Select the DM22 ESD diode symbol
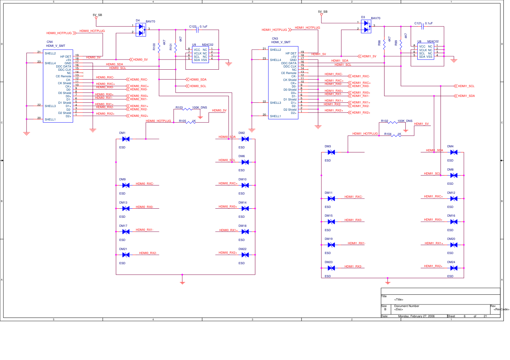 coord(245,255)
